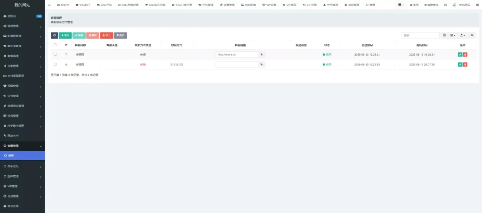Open 意见反馈 in the sidebar
The height and width of the screenshot is (213, 482).
(23, 206)
